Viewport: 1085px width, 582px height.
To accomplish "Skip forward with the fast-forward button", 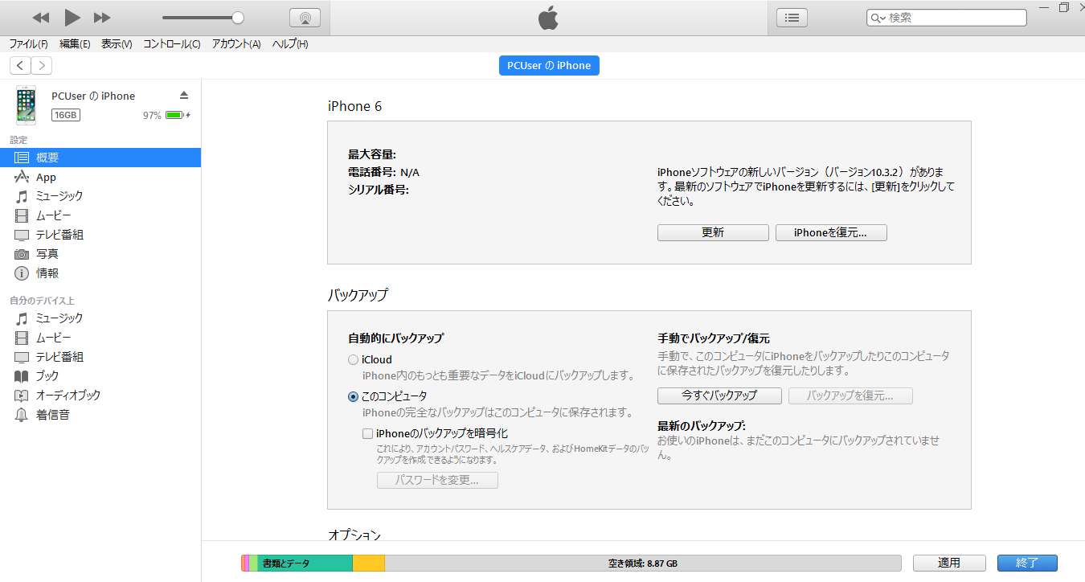I will click(102, 18).
